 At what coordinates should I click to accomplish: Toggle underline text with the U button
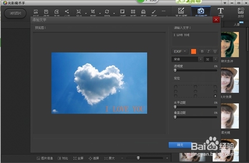(x=215, y=51)
